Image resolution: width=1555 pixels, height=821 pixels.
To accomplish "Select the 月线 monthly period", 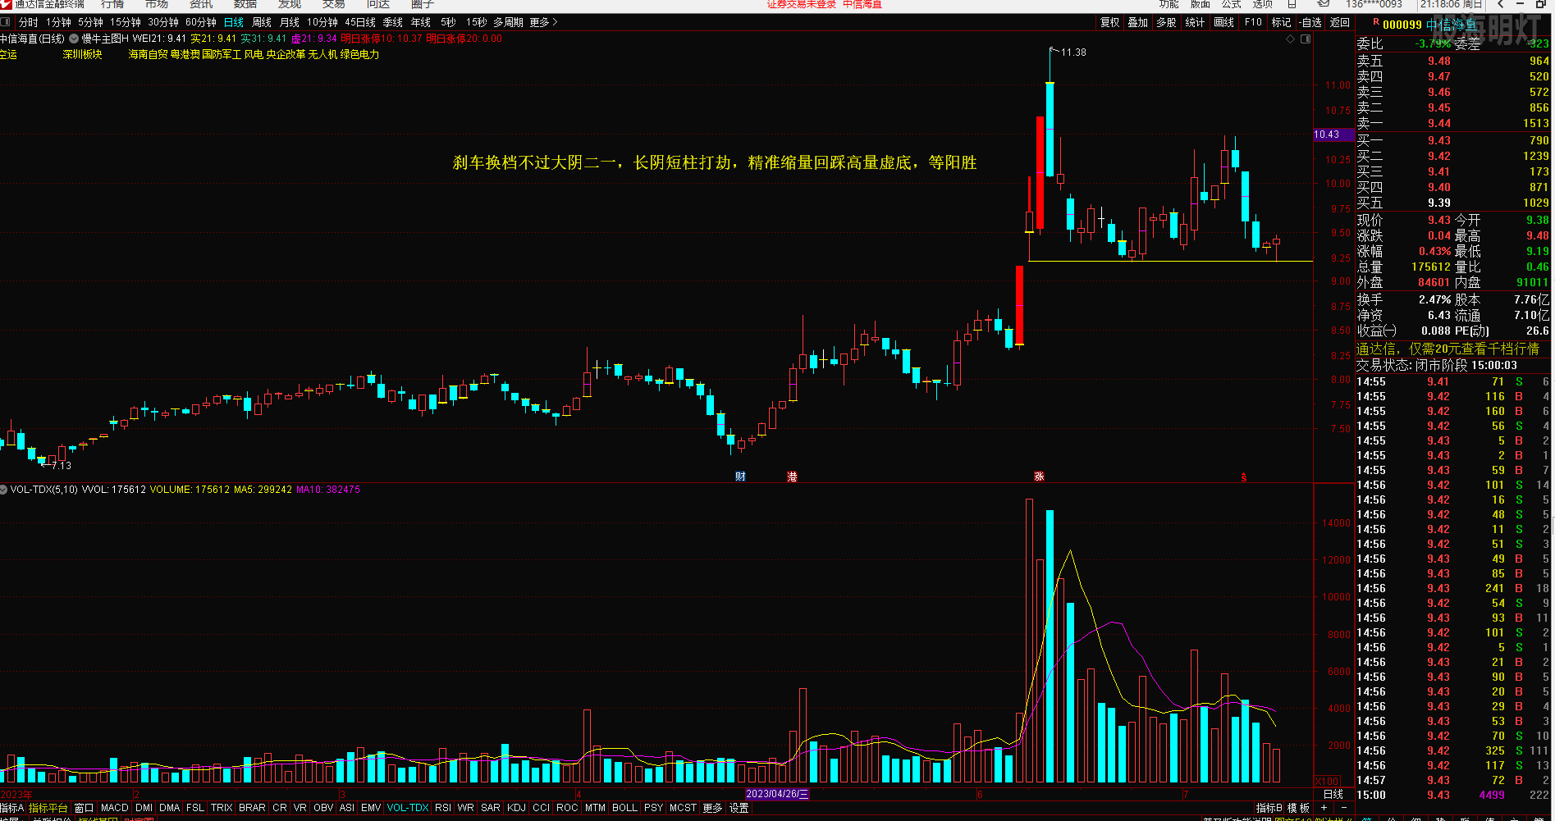I will point(290,22).
